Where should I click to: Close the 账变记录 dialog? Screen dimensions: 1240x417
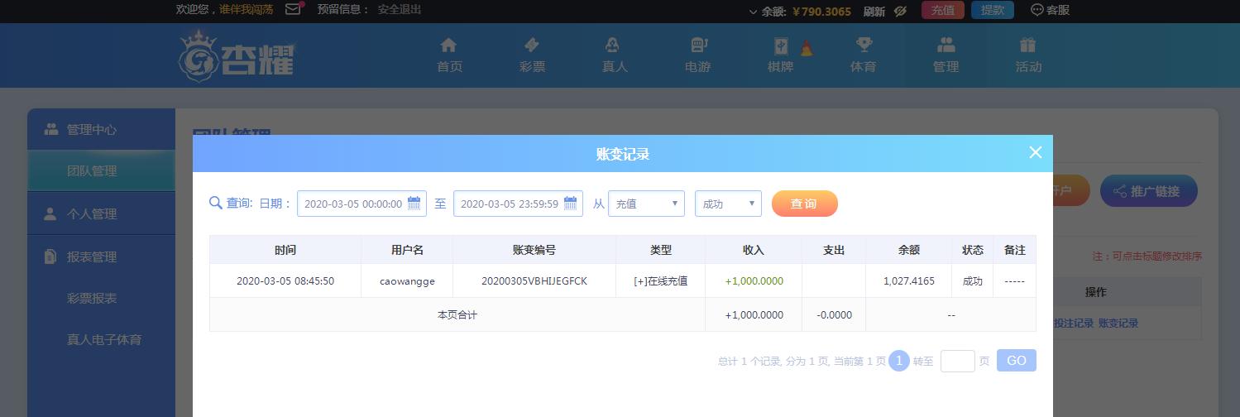[1035, 152]
